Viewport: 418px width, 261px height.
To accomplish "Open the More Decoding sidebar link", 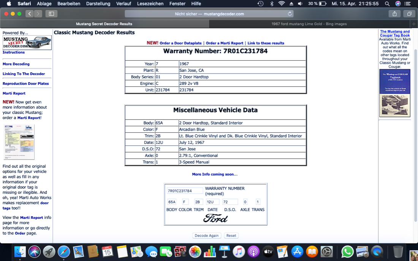I will pos(16,64).
